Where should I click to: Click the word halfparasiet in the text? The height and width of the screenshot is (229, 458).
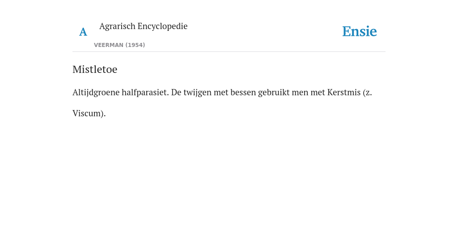(145, 93)
